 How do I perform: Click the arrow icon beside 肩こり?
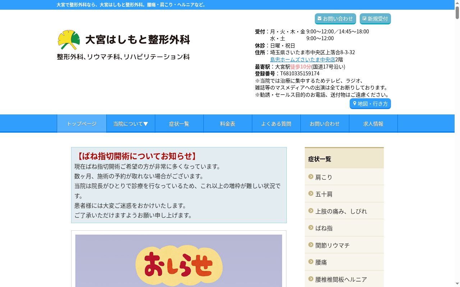311,177
